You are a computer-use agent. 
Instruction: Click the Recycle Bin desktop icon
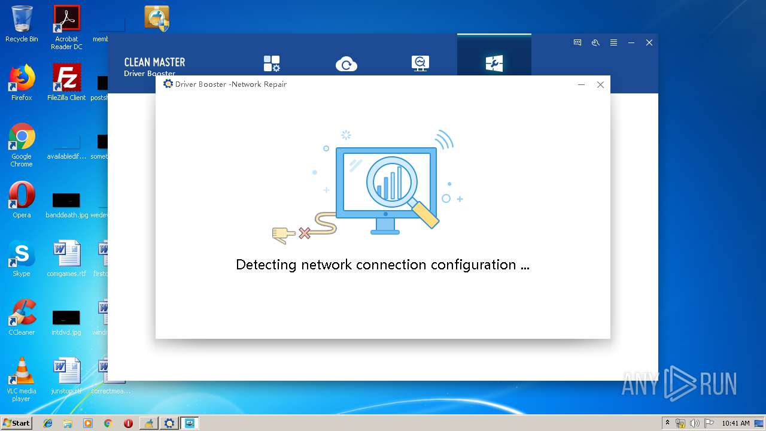(x=22, y=24)
